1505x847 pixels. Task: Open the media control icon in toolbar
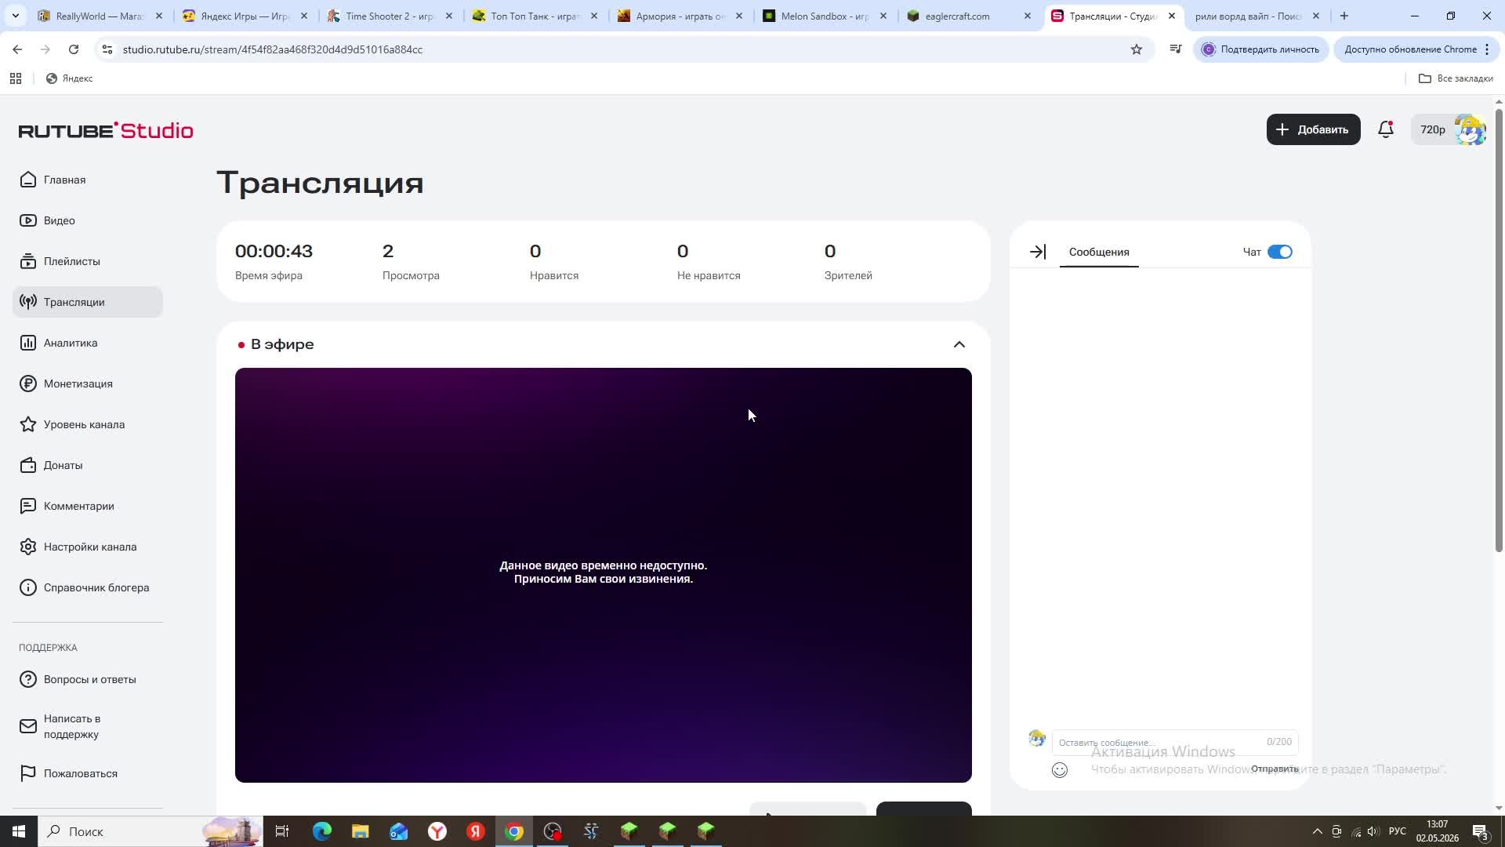(x=1176, y=49)
